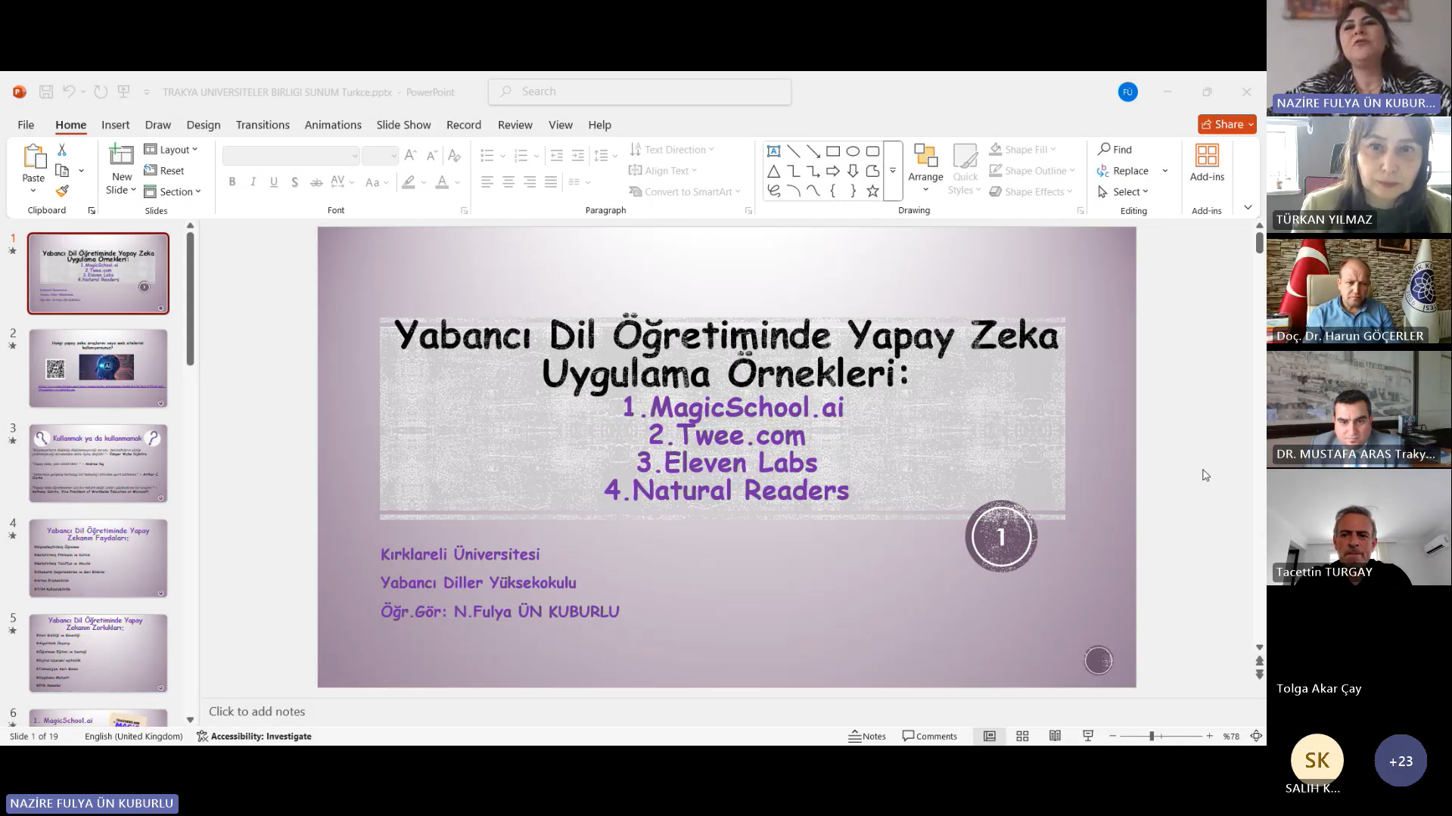Screen dimensions: 1452x816
Task: Open the Arrange tool in Drawing group
Action: pyautogui.click(x=925, y=168)
